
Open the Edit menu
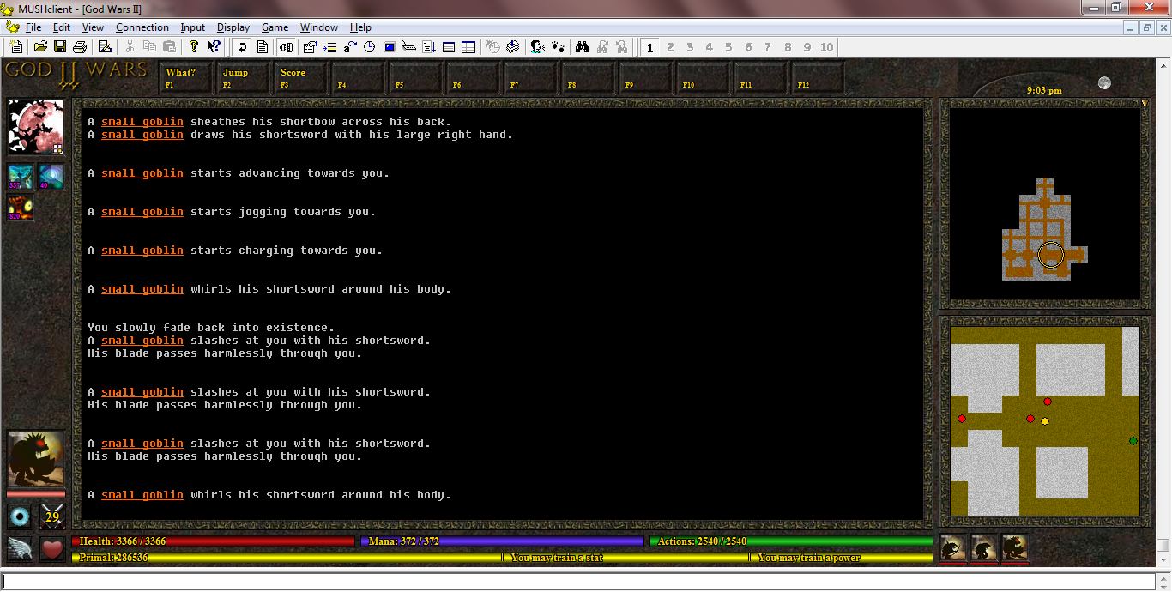(62, 27)
